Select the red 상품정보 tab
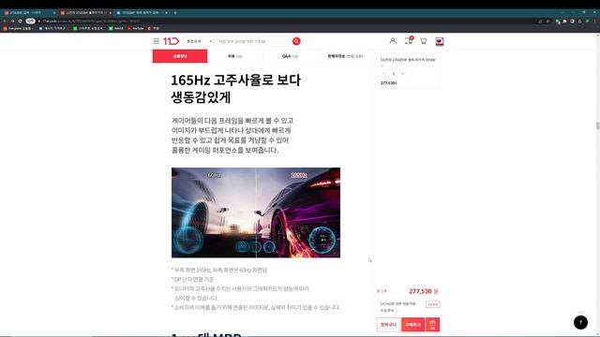The image size is (600, 337). click(180, 56)
